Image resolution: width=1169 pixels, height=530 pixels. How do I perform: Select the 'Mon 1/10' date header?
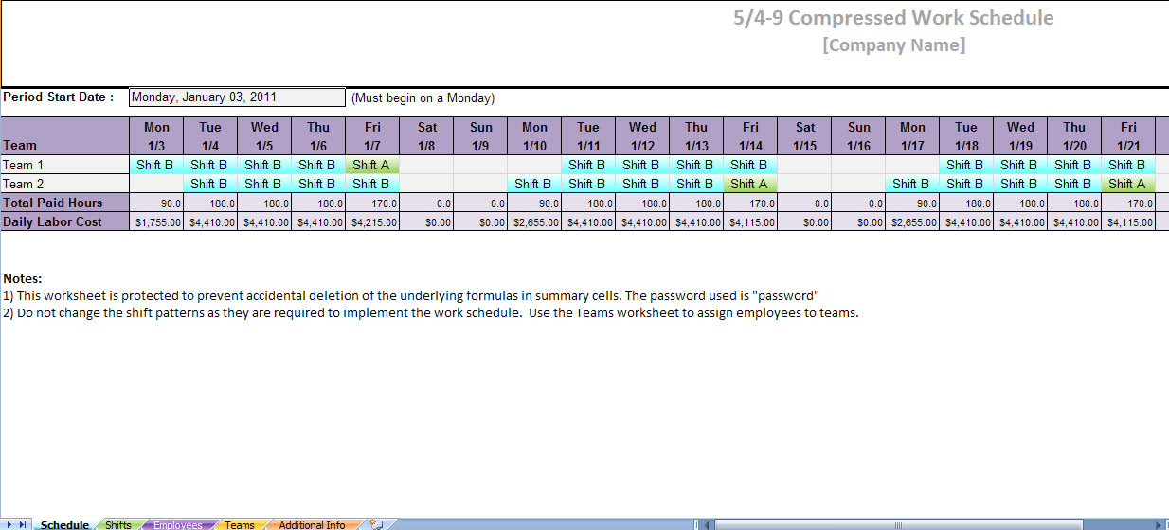click(x=534, y=136)
